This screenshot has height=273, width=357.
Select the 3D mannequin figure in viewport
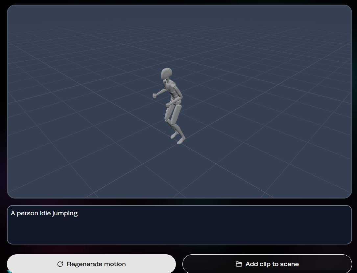tap(170, 106)
